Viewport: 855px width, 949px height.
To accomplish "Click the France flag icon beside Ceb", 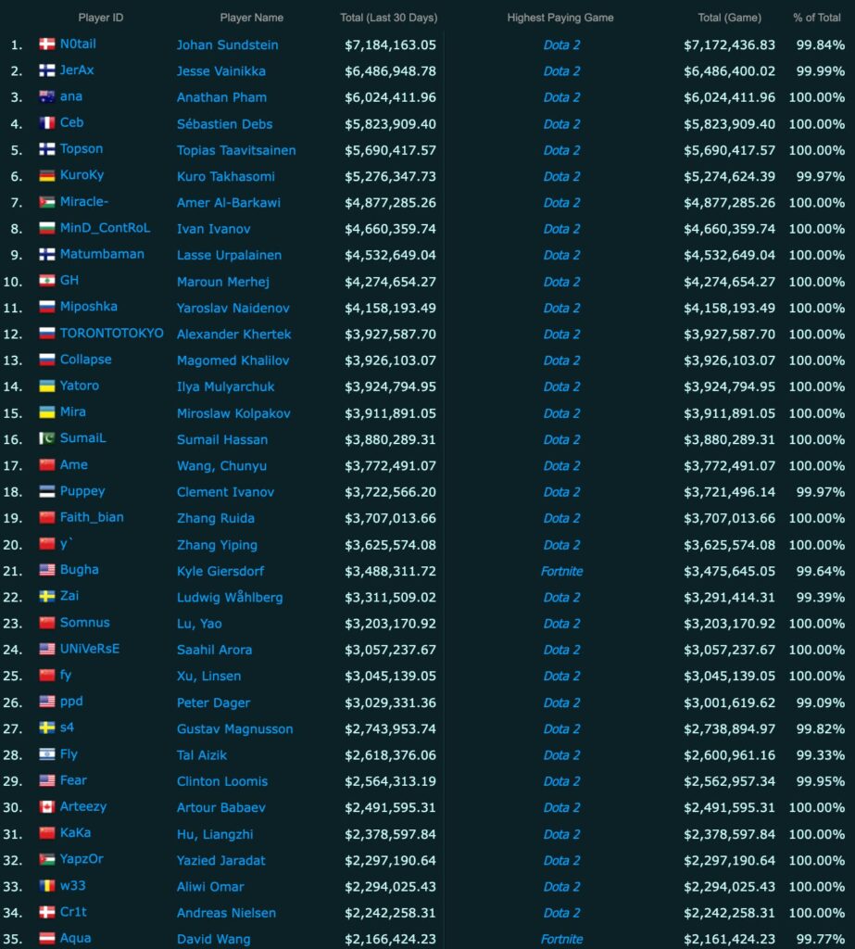I will coord(47,123).
